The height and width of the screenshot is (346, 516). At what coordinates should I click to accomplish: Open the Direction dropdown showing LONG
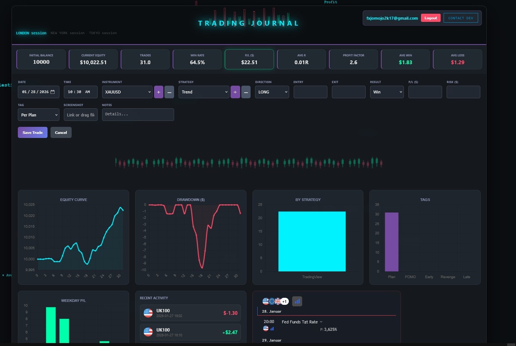click(x=272, y=92)
